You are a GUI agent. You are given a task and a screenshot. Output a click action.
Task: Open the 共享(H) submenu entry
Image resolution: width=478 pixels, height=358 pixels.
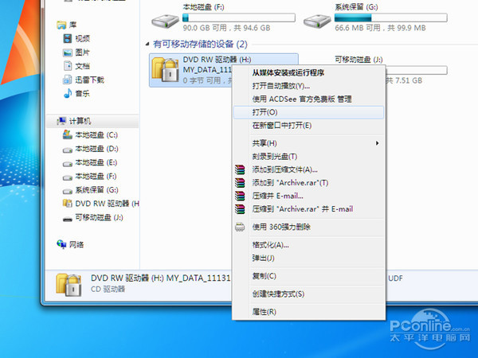tap(308, 143)
